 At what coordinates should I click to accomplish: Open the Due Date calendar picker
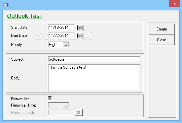(x=80, y=36)
